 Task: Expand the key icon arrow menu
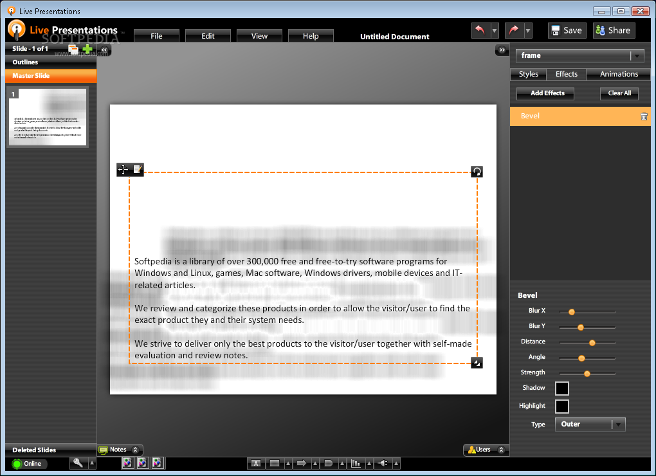[92, 463]
